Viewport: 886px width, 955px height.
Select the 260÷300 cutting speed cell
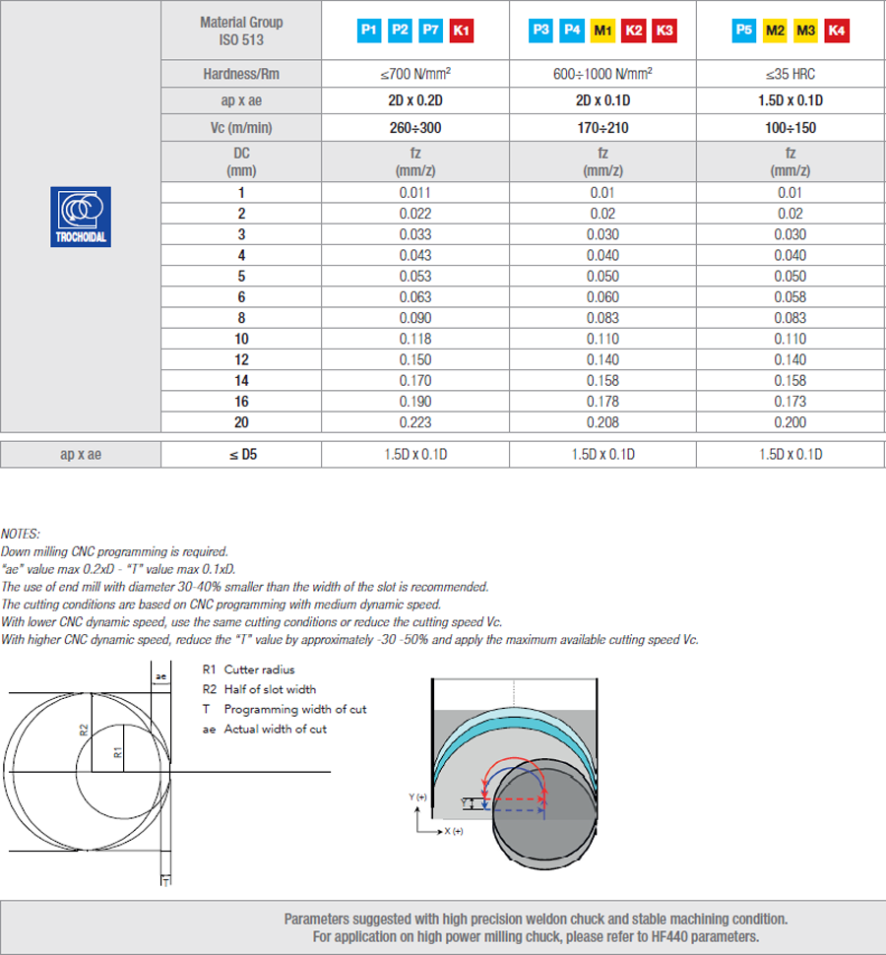point(415,127)
